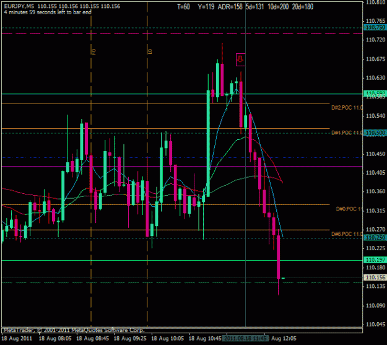387x345 pixels.
Task: Click the 18 Aug 09:25 time label
Action: pyautogui.click(x=130, y=338)
